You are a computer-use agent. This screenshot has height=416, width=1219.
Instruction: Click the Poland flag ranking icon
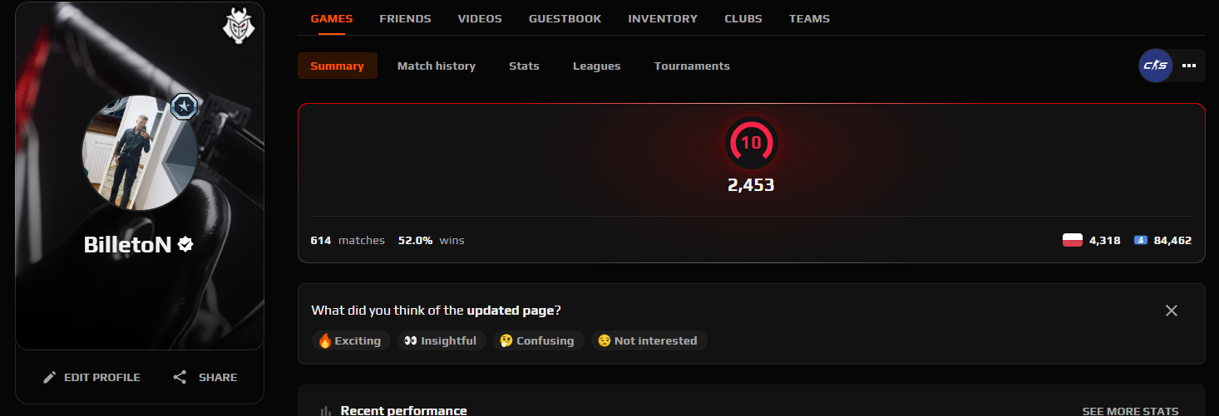coord(1073,240)
